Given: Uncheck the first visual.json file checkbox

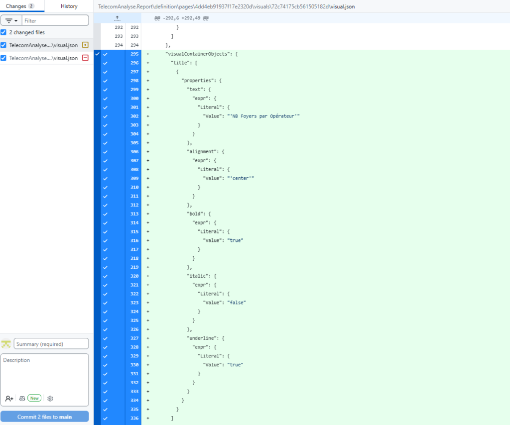Looking at the screenshot, I should pos(3,45).
